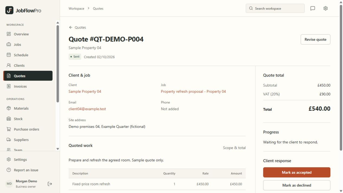Open the Sample Property 04 client link
This screenshot has height=193, width=343.
pos(85,92)
